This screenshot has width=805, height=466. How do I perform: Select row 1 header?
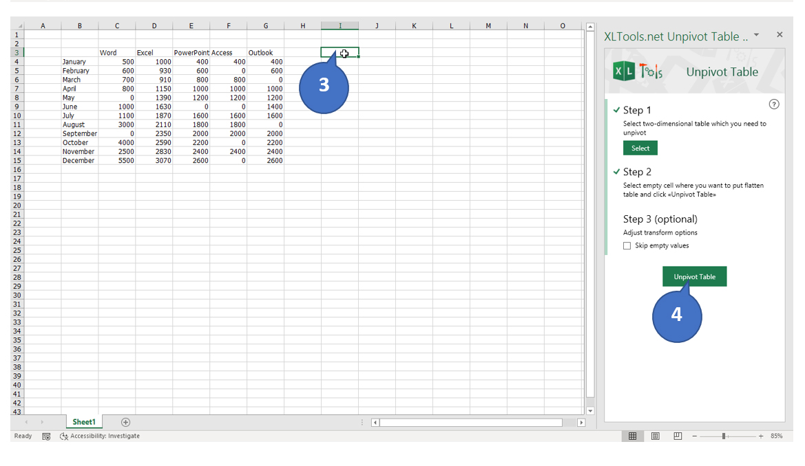[17, 34]
